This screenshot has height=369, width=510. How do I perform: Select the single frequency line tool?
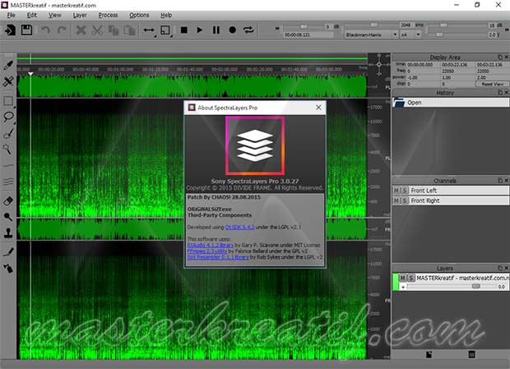[x=8, y=166]
